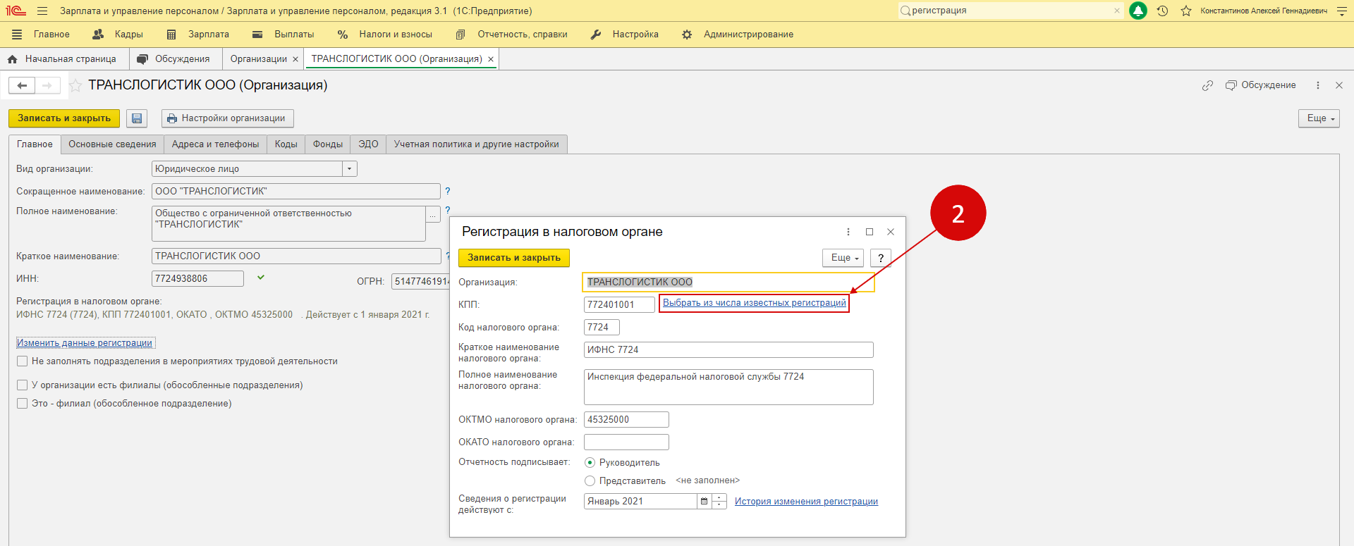Switch to the Коды tab
Image resolution: width=1354 pixels, height=546 pixels.
[x=286, y=144]
